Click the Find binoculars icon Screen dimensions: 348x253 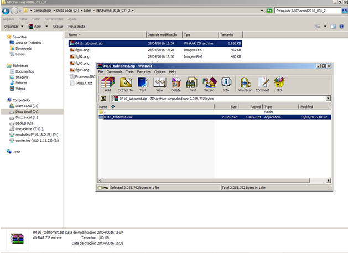pos(193,84)
